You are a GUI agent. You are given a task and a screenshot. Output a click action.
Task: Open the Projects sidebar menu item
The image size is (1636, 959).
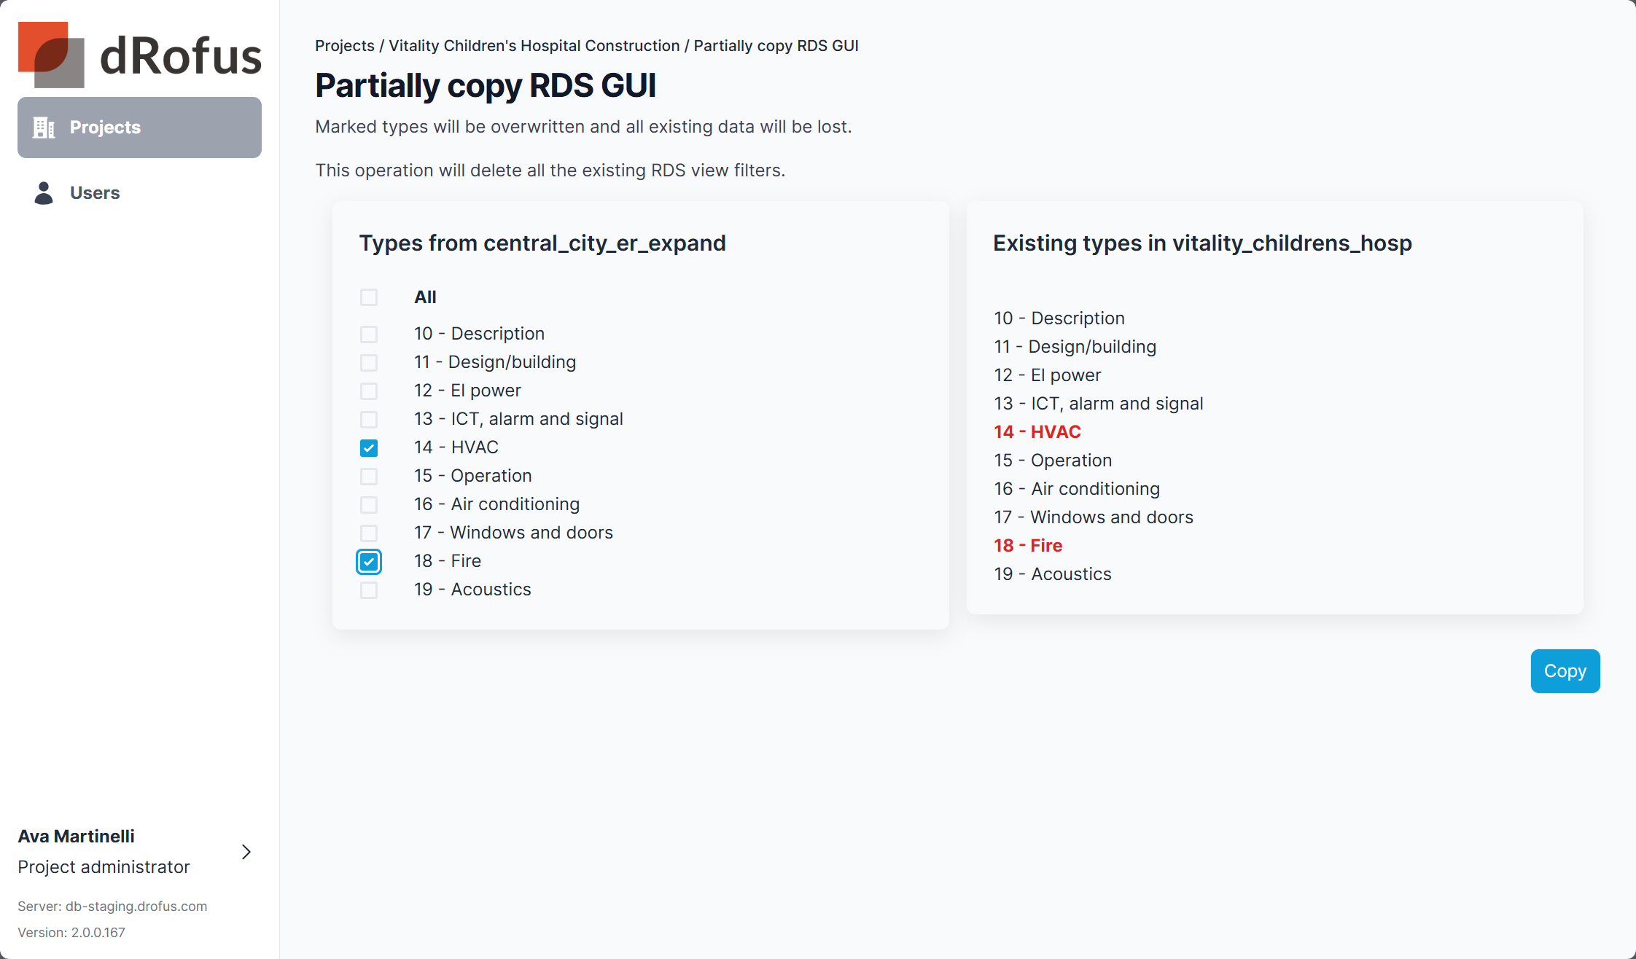(139, 128)
